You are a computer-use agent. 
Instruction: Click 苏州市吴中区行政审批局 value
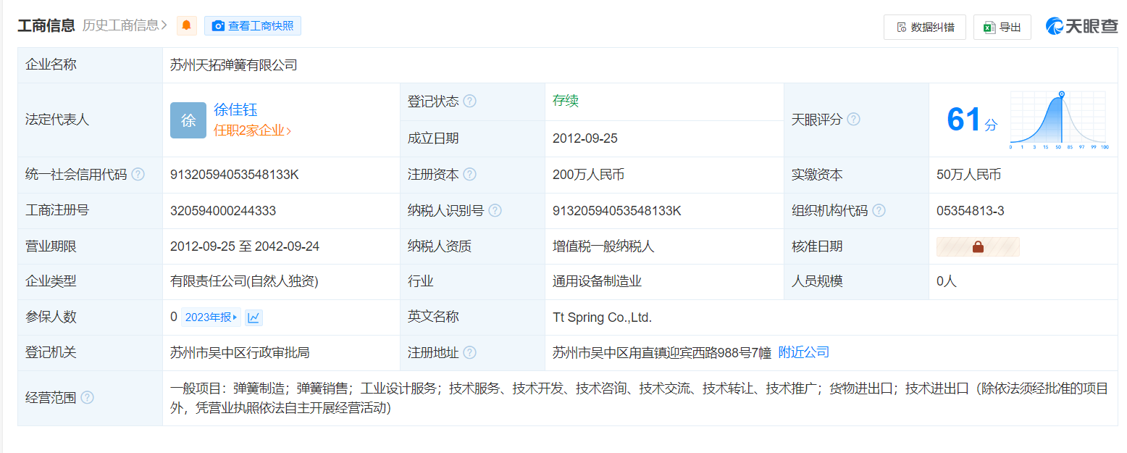click(240, 353)
